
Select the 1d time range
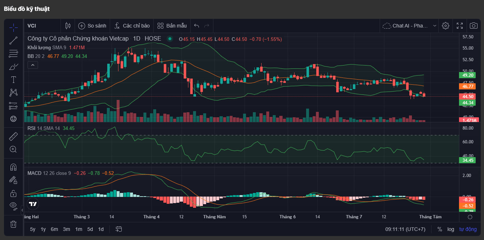coord(101,229)
